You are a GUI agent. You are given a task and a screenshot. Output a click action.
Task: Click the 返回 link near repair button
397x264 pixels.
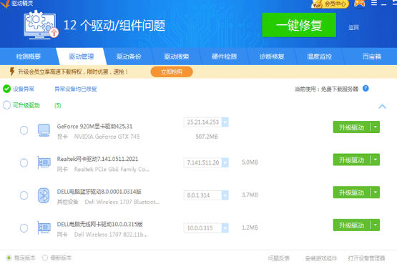coord(353,27)
